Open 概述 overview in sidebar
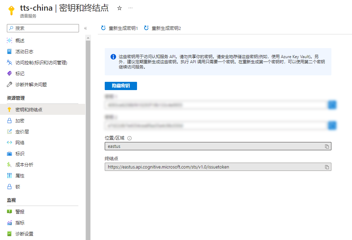The width and height of the screenshot is (352, 240). [x=20, y=41]
